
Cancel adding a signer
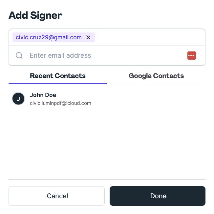tap(56, 196)
